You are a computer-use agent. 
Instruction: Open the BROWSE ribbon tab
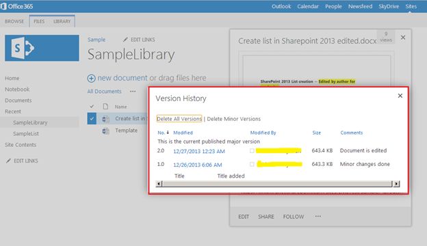click(14, 21)
